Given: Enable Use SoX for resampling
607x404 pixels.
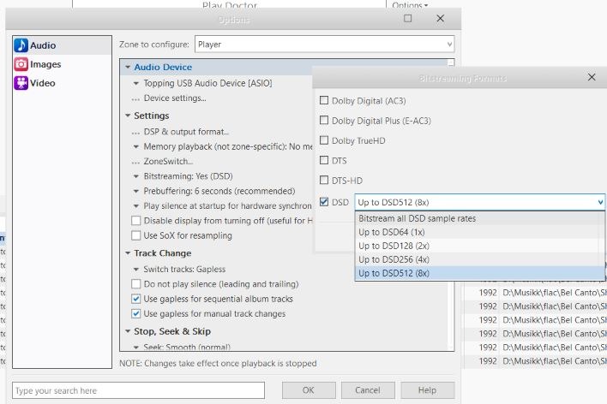Looking at the screenshot, I should click(x=135, y=235).
